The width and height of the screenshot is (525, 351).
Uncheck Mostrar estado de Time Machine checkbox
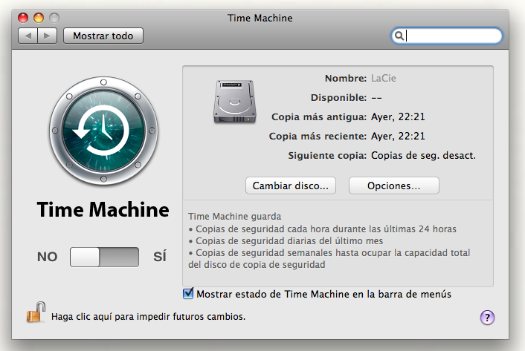(188, 294)
